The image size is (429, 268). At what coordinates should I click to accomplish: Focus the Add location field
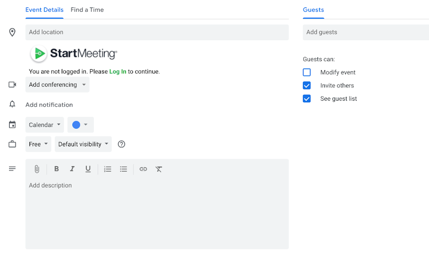pyautogui.click(x=157, y=32)
